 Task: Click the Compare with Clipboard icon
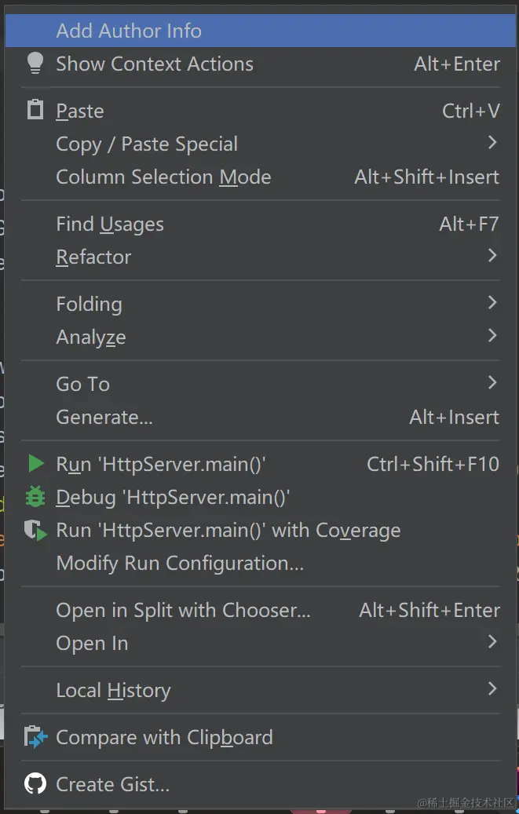[x=35, y=737]
